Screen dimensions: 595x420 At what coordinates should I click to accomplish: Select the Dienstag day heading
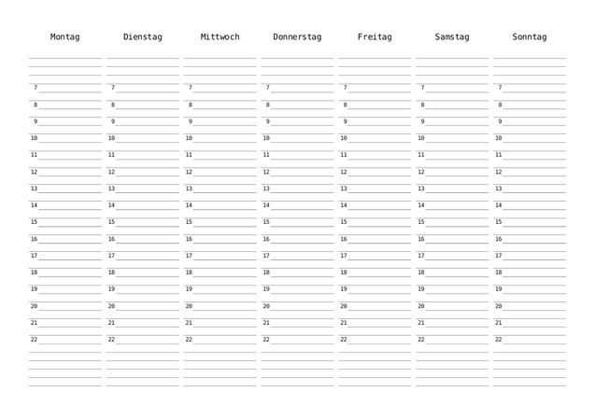click(142, 37)
